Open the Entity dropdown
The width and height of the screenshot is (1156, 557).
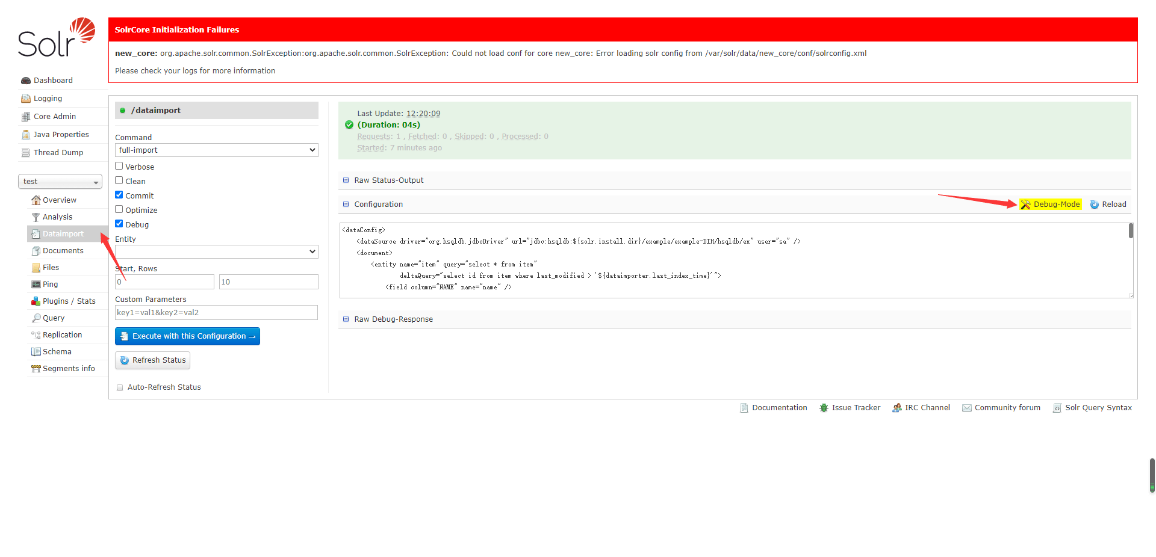tap(216, 251)
